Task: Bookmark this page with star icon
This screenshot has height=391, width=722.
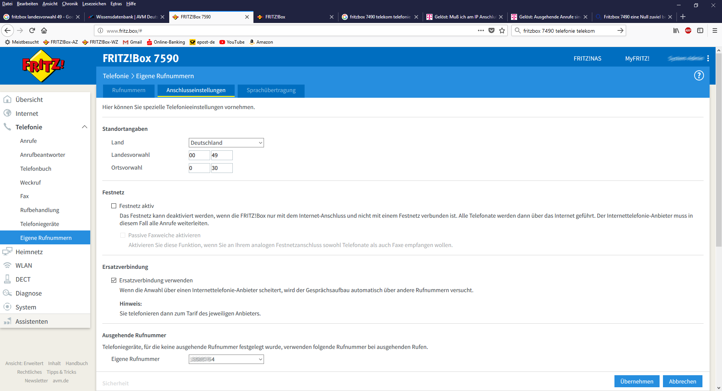Action: coord(502,30)
